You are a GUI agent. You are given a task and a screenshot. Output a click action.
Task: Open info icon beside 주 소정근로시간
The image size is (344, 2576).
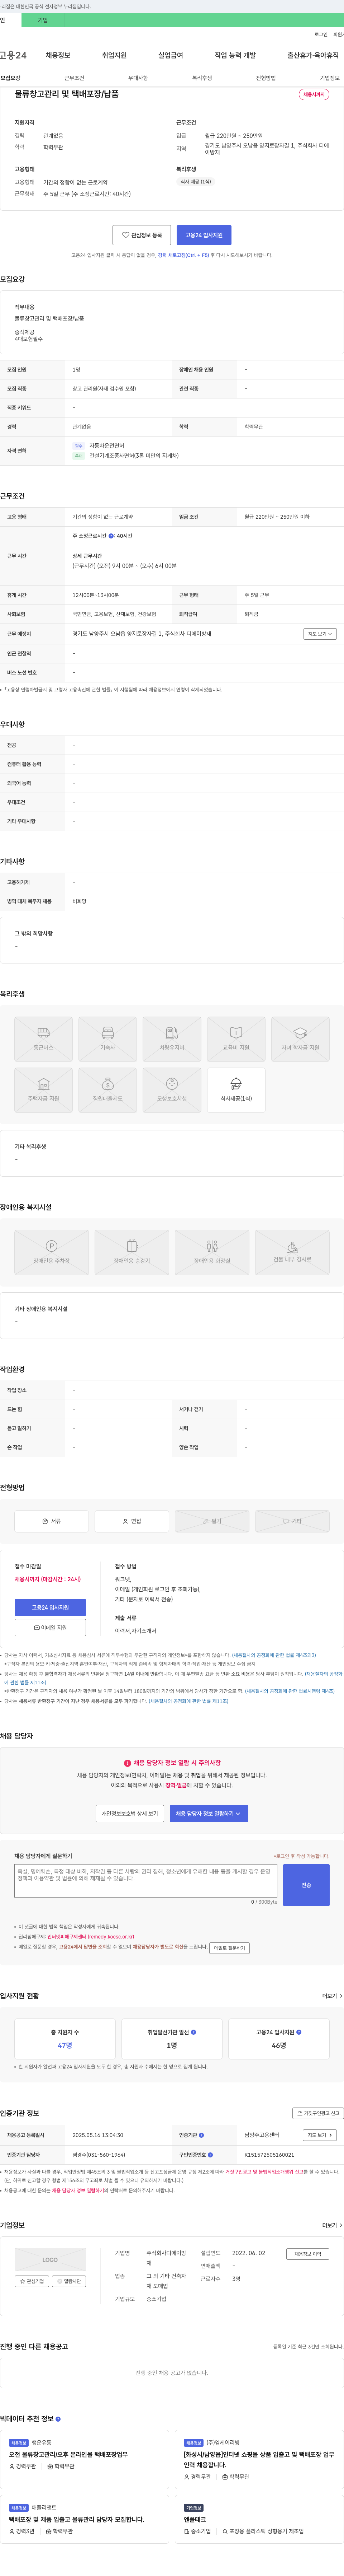[111, 536]
